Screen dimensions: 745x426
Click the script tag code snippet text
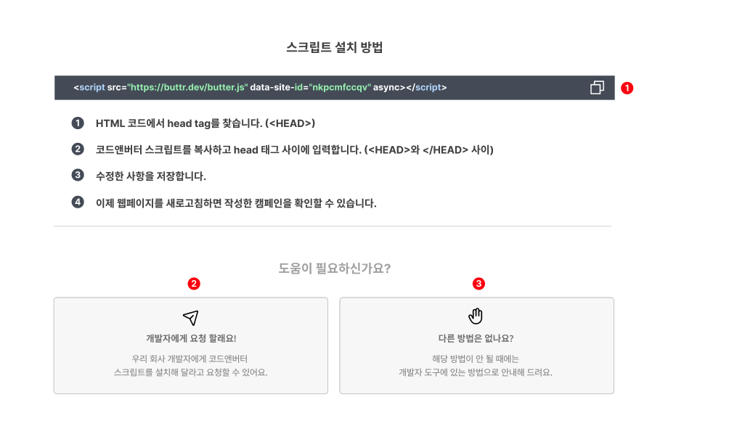tap(260, 87)
